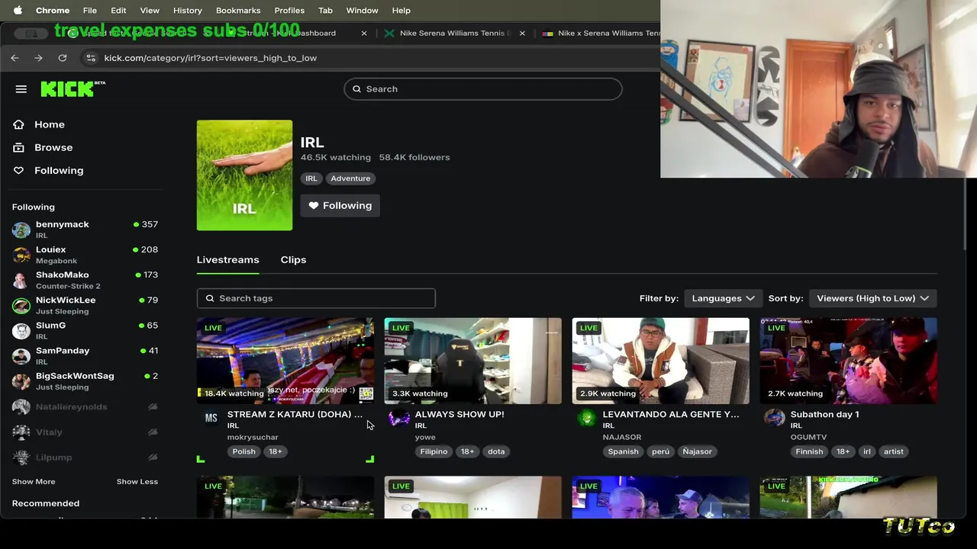The height and width of the screenshot is (549, 977).
Task: Click the browser address bar URL
Action: [x=211, y=58]
